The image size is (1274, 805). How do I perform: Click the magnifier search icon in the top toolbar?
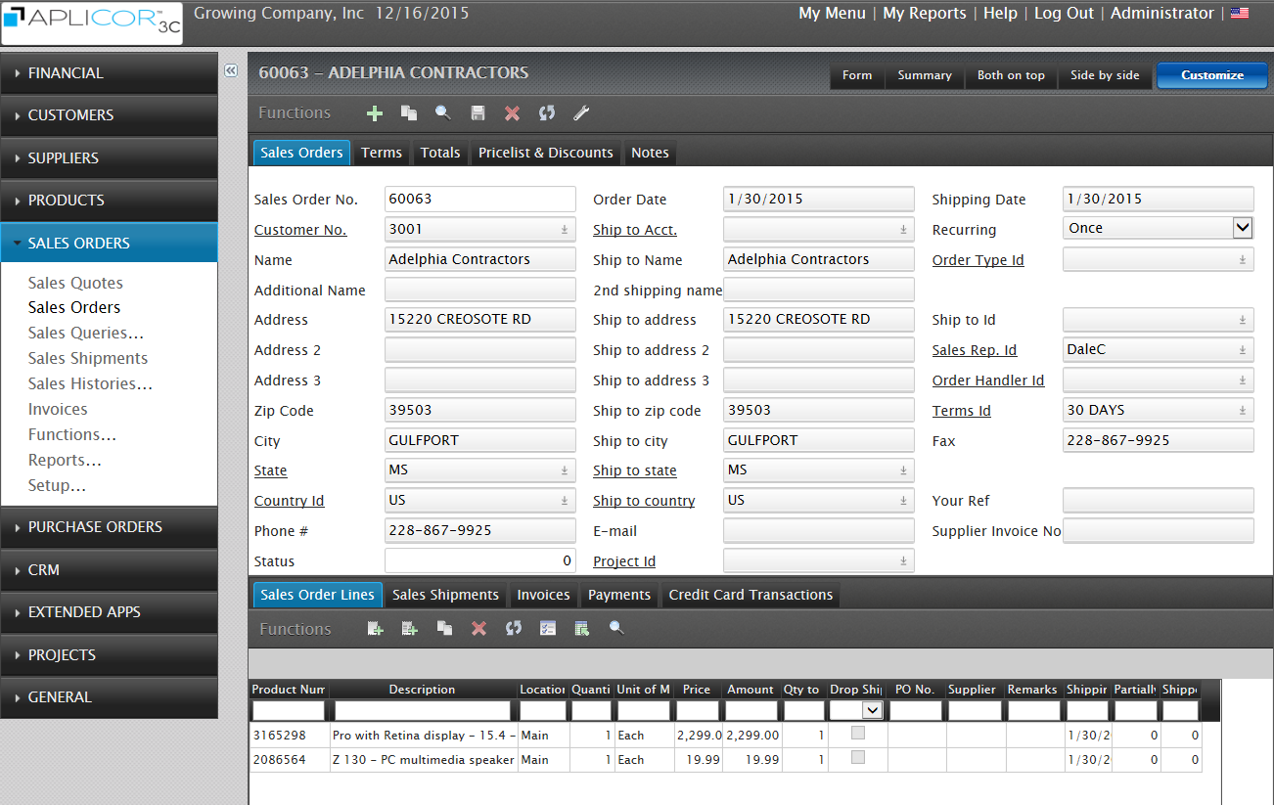443,113
